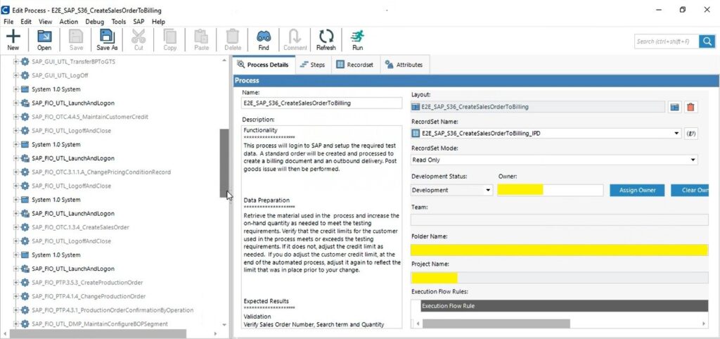Image resolution: width=720 pixels, height=339 pixels.
Task: Click gear icon of SAP_GUI_UTL_LogOff
Action: (x=25, y=75)
